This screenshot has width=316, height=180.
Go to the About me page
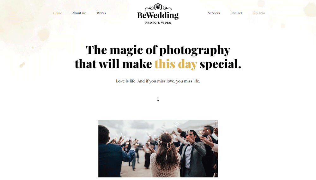tap(79, 13)
